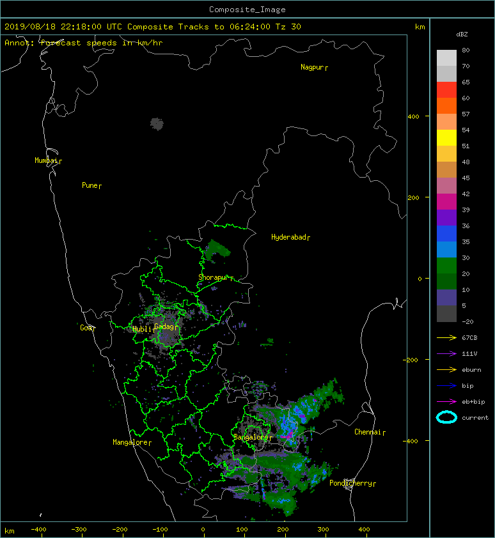The height and width of the screenshot is (538, 495).
Task: Click the -400 label on the bottom axis
Action: coord(38,530)
